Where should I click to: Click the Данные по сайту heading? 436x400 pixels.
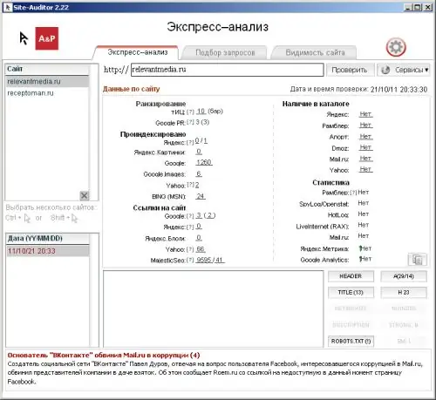132,89
